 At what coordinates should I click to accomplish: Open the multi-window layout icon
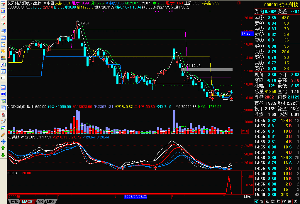(3, 31)
